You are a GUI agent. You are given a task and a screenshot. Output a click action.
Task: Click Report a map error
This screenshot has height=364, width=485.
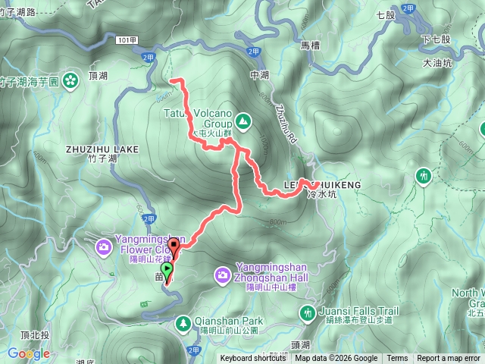(x=449, y=359)
